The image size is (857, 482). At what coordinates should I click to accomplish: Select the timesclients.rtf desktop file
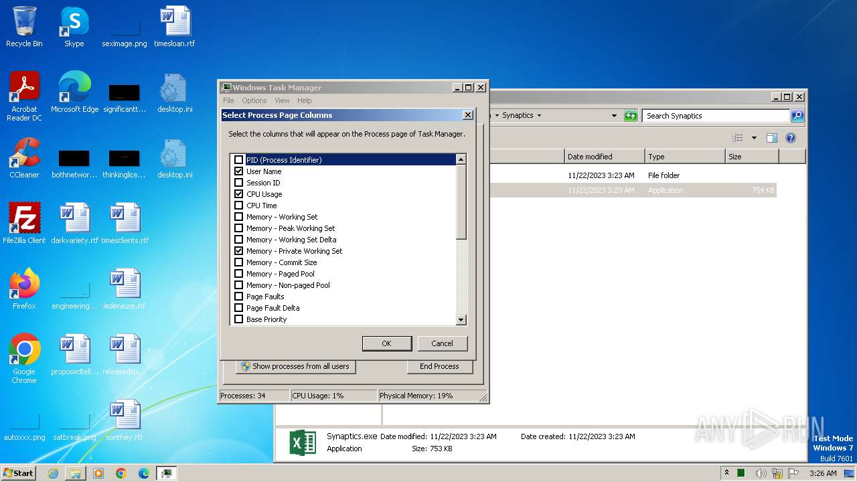[125, 224]
